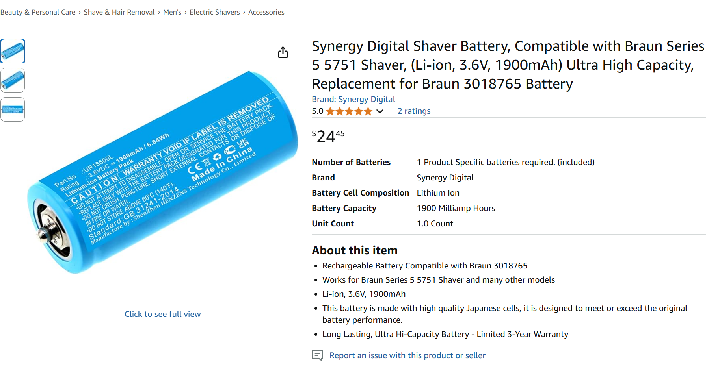Image resolution: width=720 pixels, height=372 pixels.
Task: Select the second battery thumbnail image
Action: [x=13, y=80]
